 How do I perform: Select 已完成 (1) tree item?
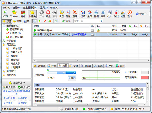[13, 33]
